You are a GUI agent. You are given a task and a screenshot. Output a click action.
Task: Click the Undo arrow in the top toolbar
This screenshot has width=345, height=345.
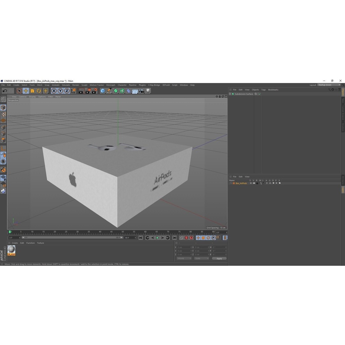5,91
